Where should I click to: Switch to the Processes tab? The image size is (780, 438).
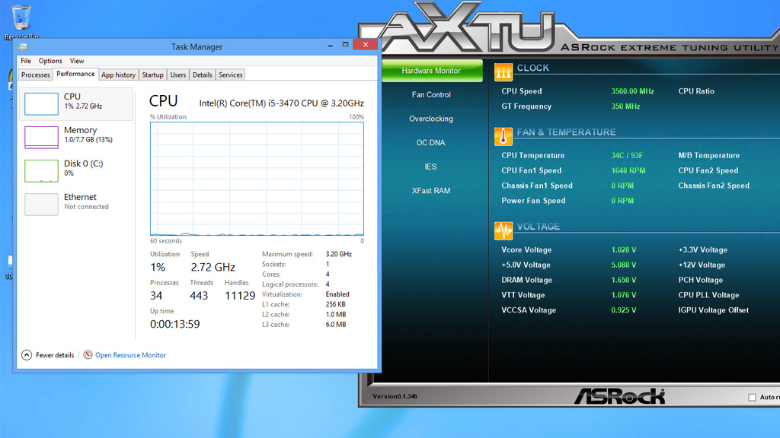coord(35,75)
